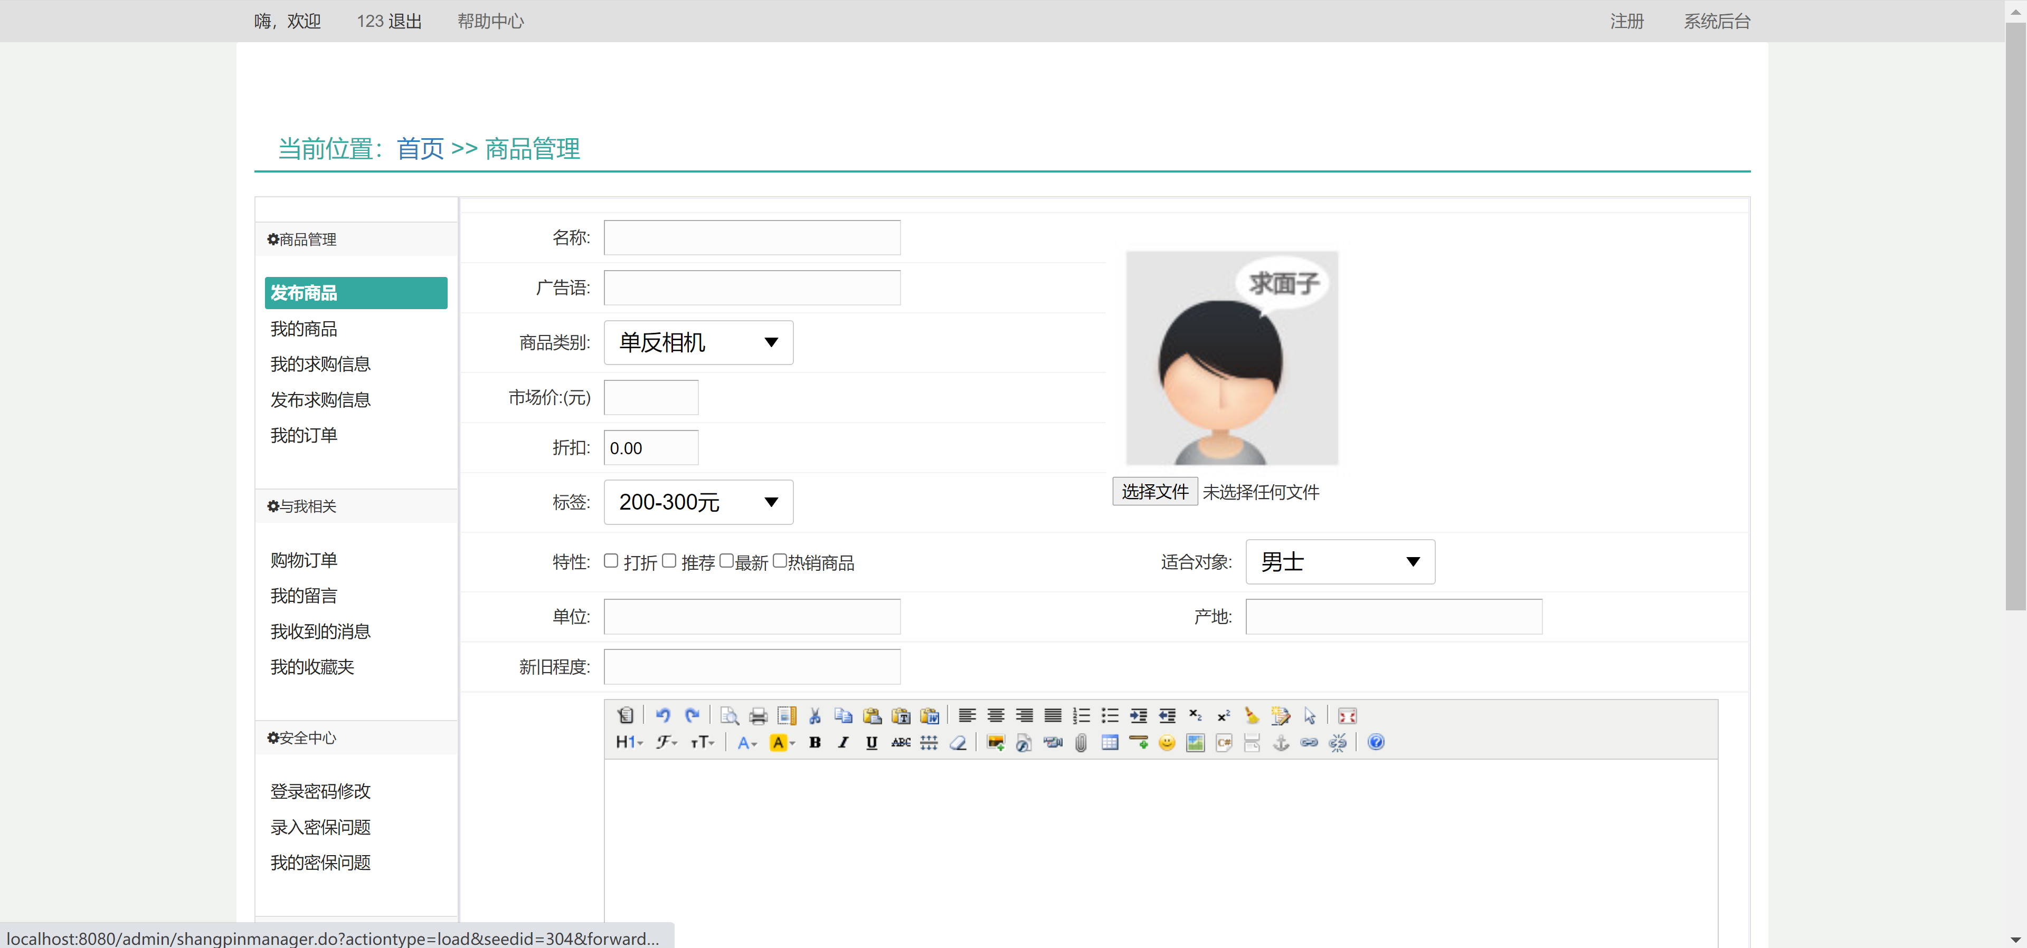Open the editor help icon
The width and height of the screenshot is (2027, 948).
point(1377,743)
